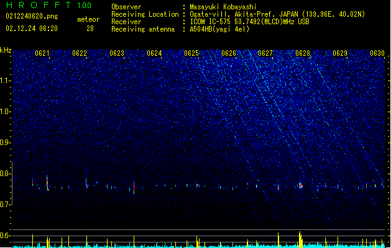Click the 0.6 kHz axis label
391x248 pixels.
[5, 236]
